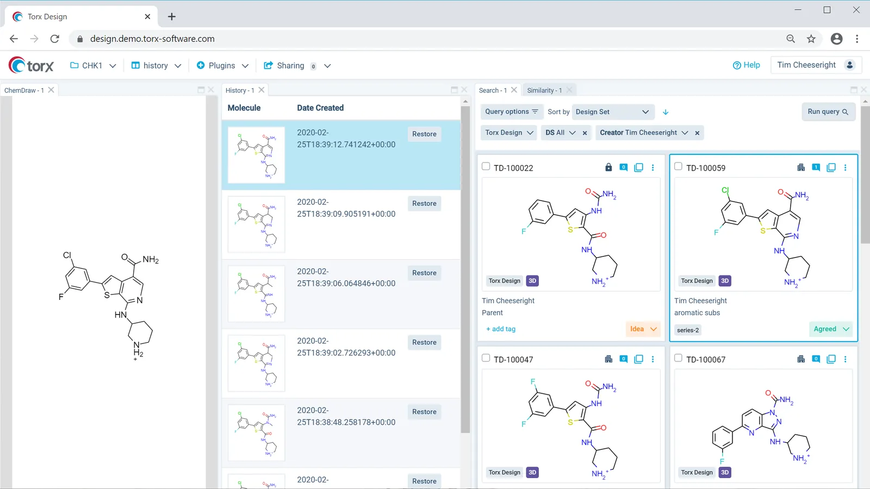Reverse sort direction with arrow icon
This screenshot has height=489, width=870.
point(666,112)
